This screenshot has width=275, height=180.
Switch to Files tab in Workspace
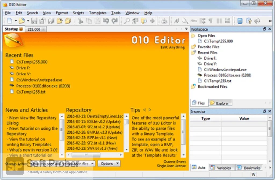pos(199,103)
